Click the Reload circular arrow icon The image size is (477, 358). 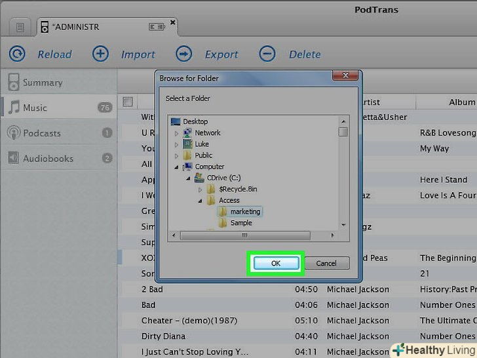click(17, 54)
